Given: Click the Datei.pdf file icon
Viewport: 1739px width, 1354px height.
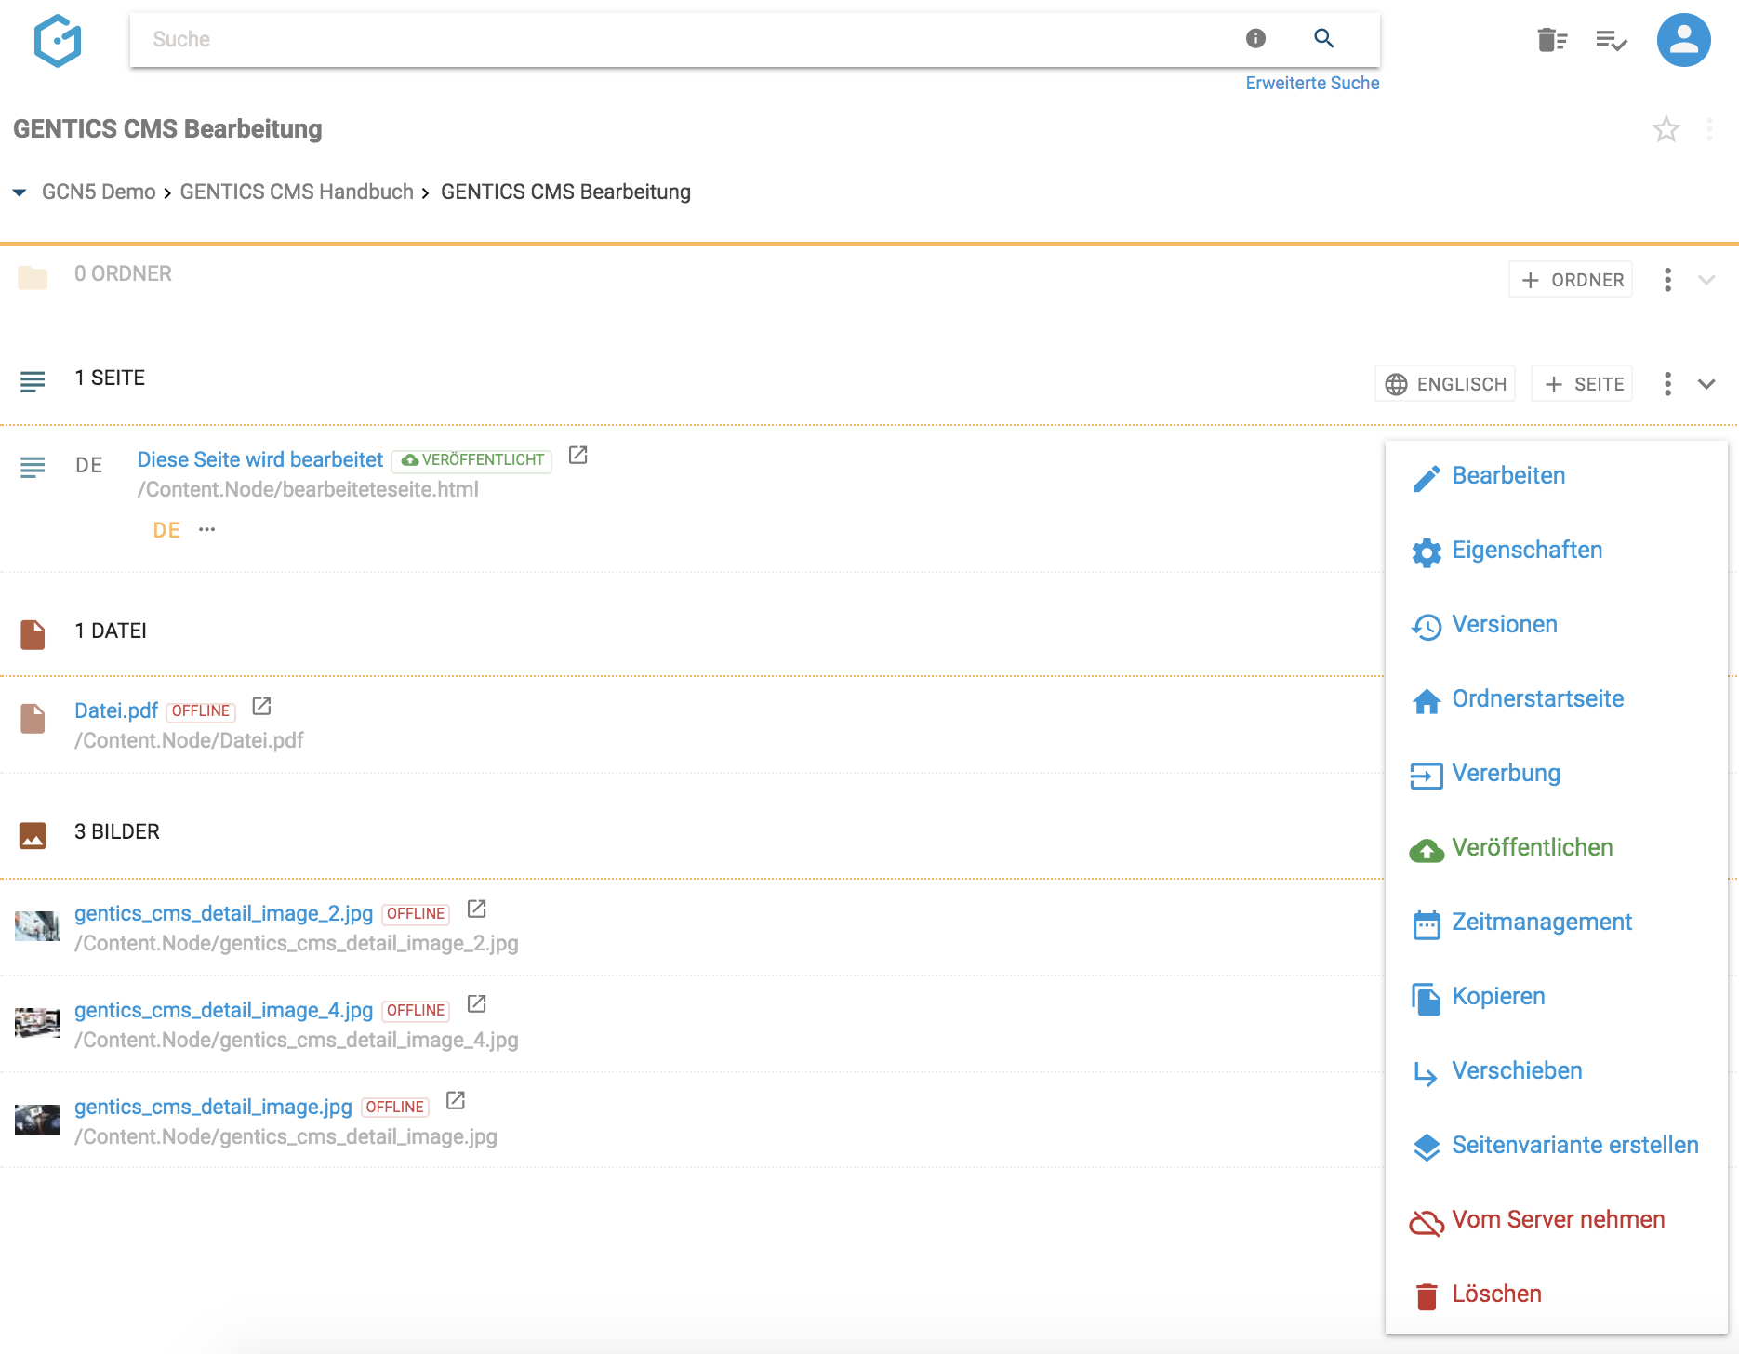Looking at the screenshot, I should (33, 718).
